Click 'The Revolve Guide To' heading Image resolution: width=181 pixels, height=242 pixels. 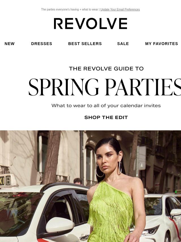[106, 69]
